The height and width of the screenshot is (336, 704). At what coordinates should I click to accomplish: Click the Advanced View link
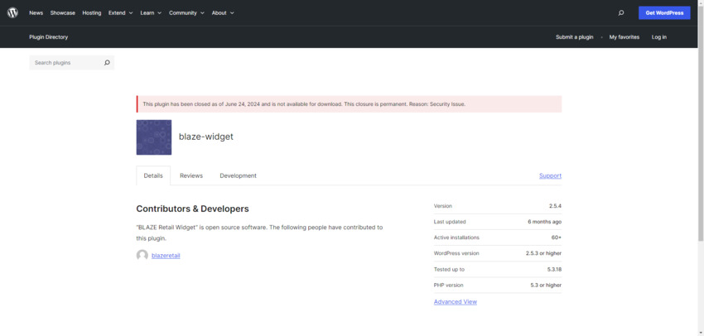tap(455, 301)
